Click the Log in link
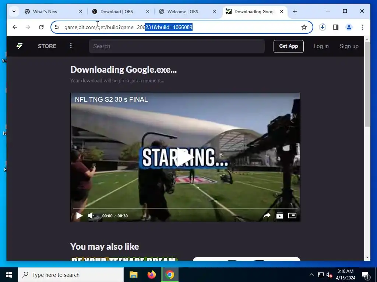The width and height of the screenshot is (377, 282). [x=321, y=46]
